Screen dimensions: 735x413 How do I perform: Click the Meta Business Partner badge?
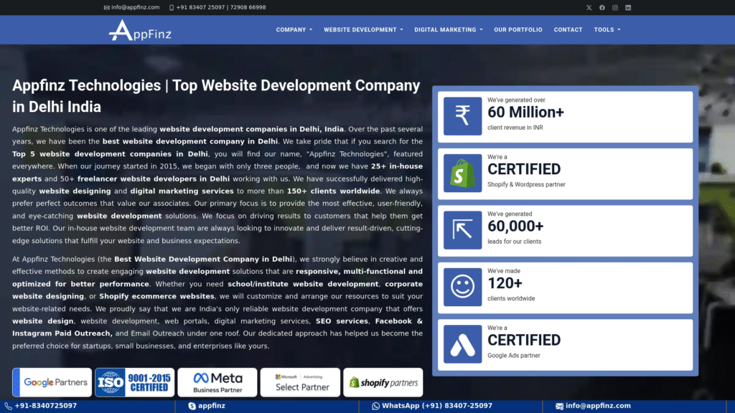tap(217, 383)
